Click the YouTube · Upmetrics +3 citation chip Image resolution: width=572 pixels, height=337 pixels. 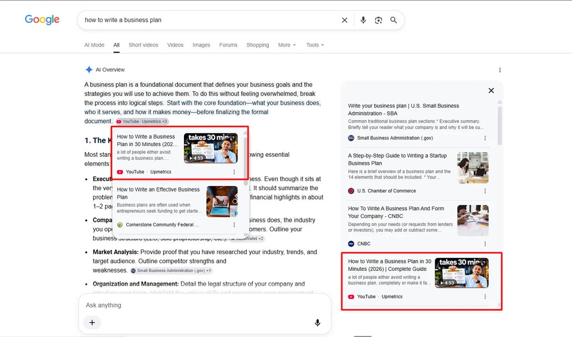click(x=142, y=122)
